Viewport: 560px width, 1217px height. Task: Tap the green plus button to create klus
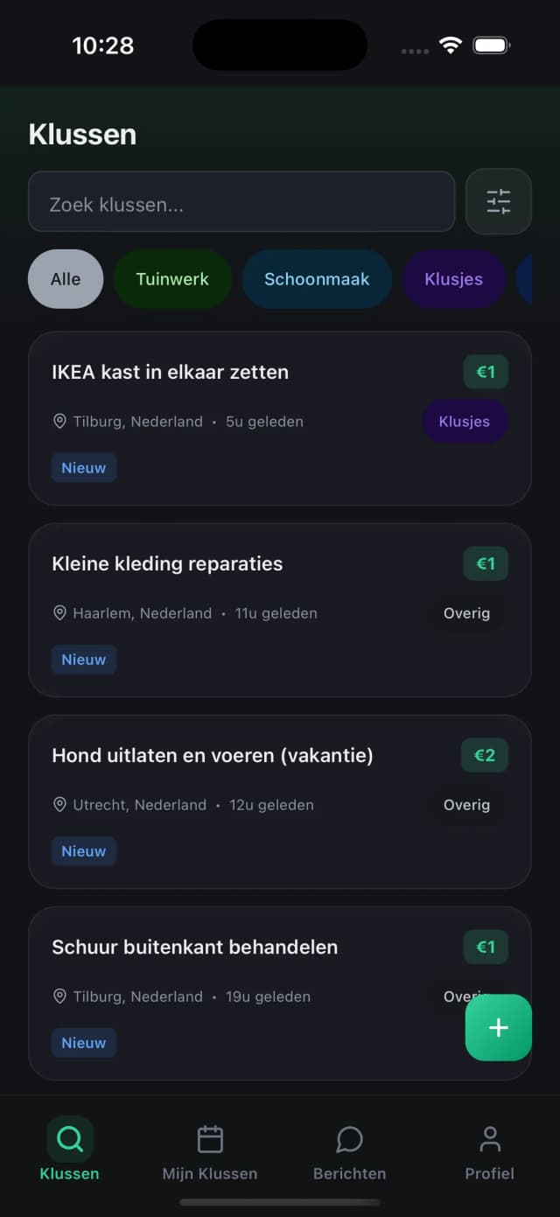498,1028
